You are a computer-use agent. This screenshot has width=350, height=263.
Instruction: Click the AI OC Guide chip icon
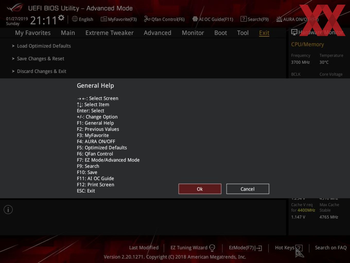[195, 19]
